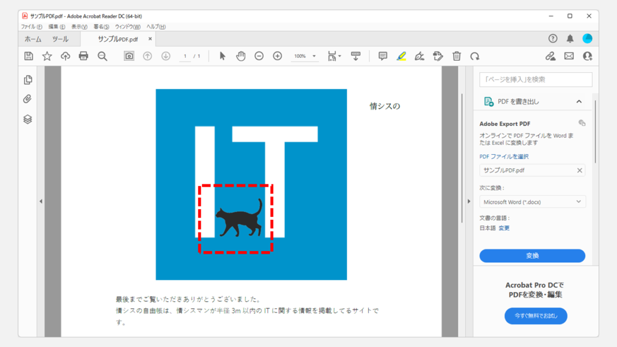
Task: Open the ファイル menu
Action: [31, 27]
